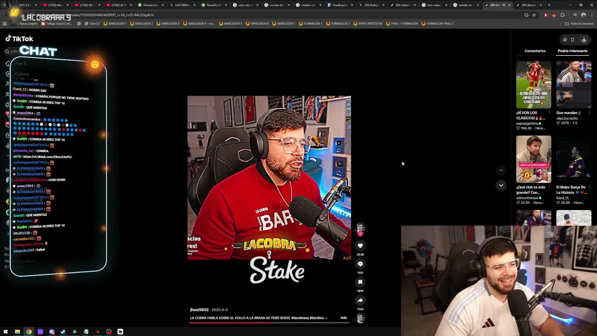
Task: Go to next video with down chevron
Action: (501, 185)
